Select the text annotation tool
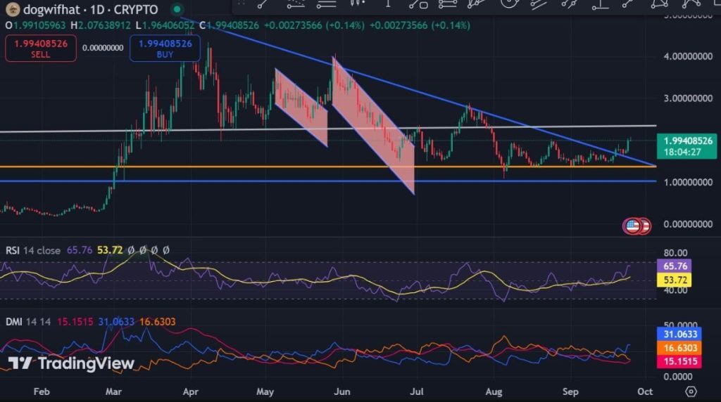The width and height of the screenshot is (721, 402). (x=388, y=4)
